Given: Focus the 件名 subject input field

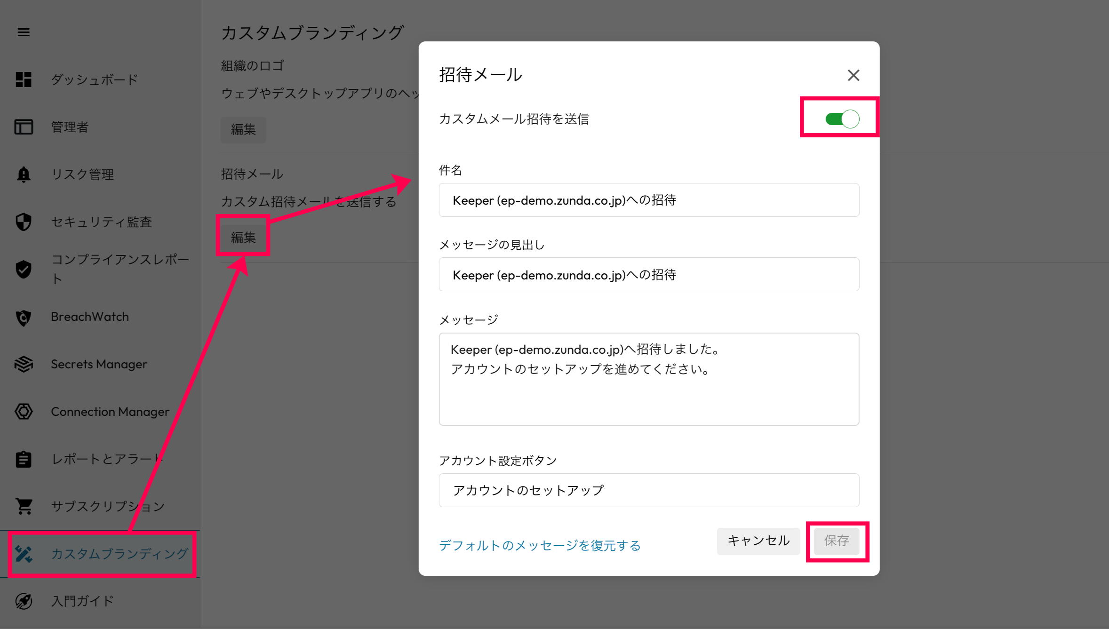Looking at the screenshot, I should (649, 200).
